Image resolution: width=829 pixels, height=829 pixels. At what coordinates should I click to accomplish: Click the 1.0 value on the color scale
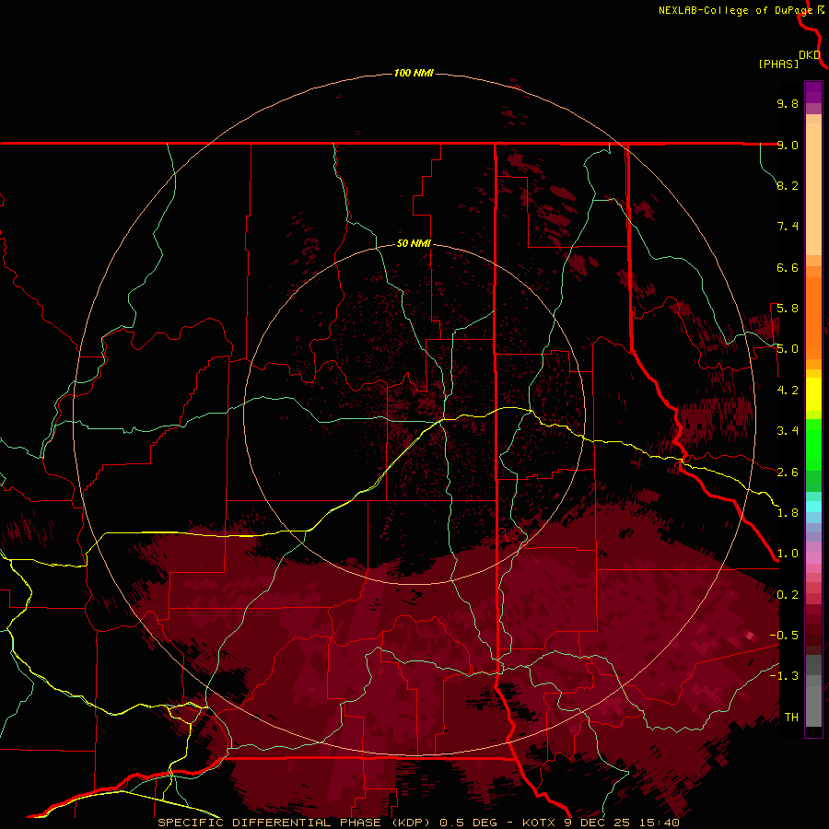[788, 554]
